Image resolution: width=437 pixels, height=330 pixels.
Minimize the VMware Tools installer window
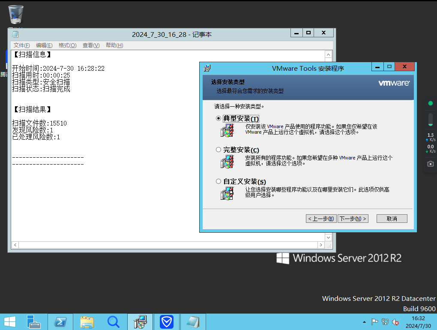tap(377, 67)
